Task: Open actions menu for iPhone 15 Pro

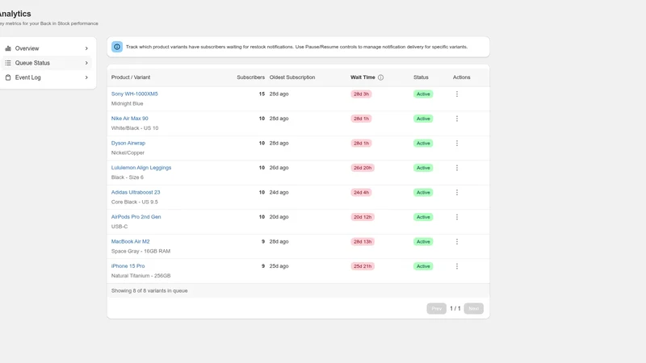Action: pos(457,266)
